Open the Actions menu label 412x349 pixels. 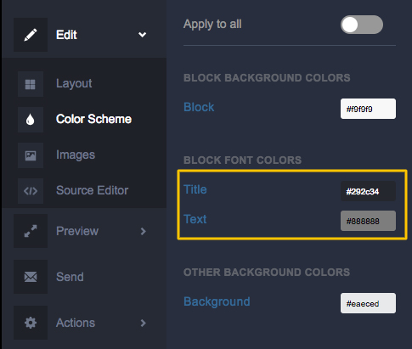(76, 323)
